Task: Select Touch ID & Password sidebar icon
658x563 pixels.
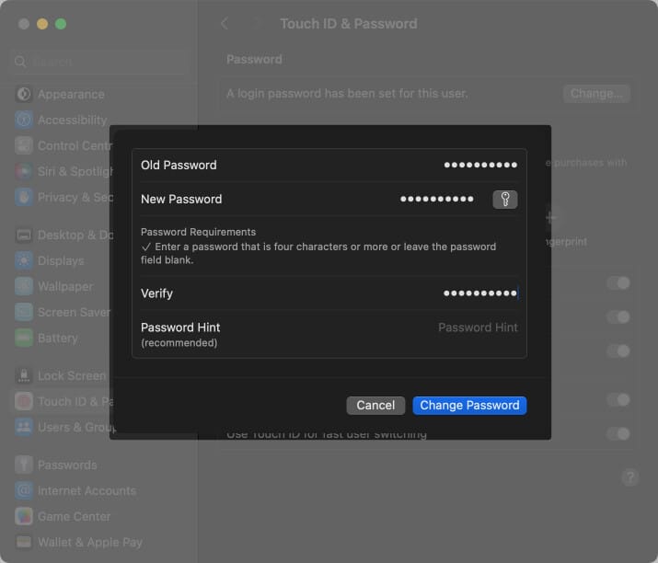Action: (x=24, y=401)
